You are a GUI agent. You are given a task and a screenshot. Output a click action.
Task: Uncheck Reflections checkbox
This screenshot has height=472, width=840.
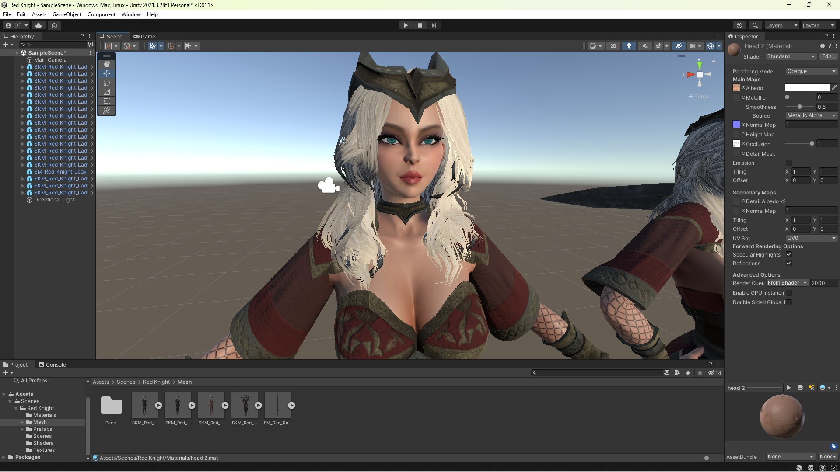point(788,264)
